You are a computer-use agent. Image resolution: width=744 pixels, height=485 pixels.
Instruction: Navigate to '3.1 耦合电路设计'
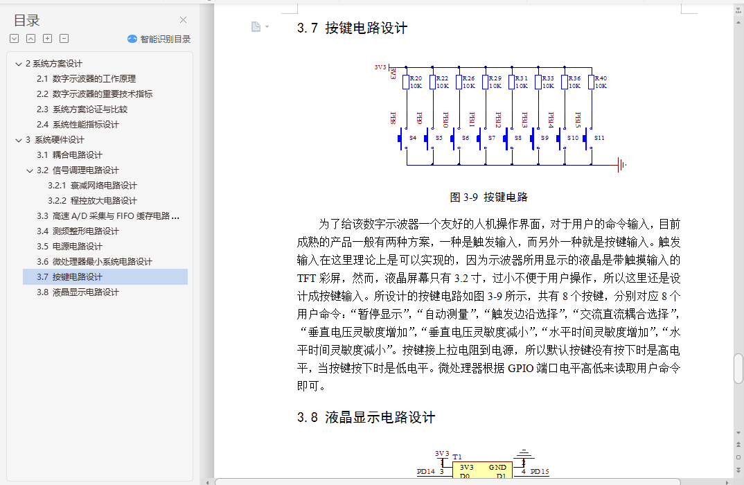click(x=69, y=155)
